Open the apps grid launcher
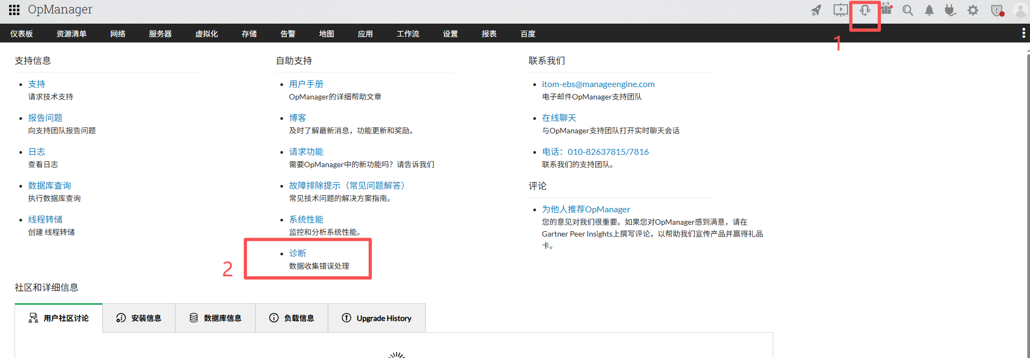Viewport: 1030px width, 358px height. (x=15, y=10)
